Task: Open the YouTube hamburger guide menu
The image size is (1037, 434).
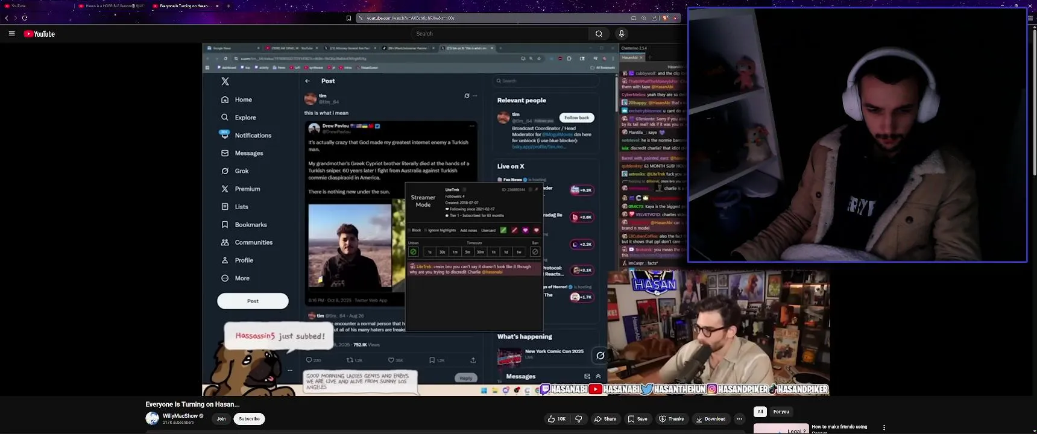Action: pos(11,34)
